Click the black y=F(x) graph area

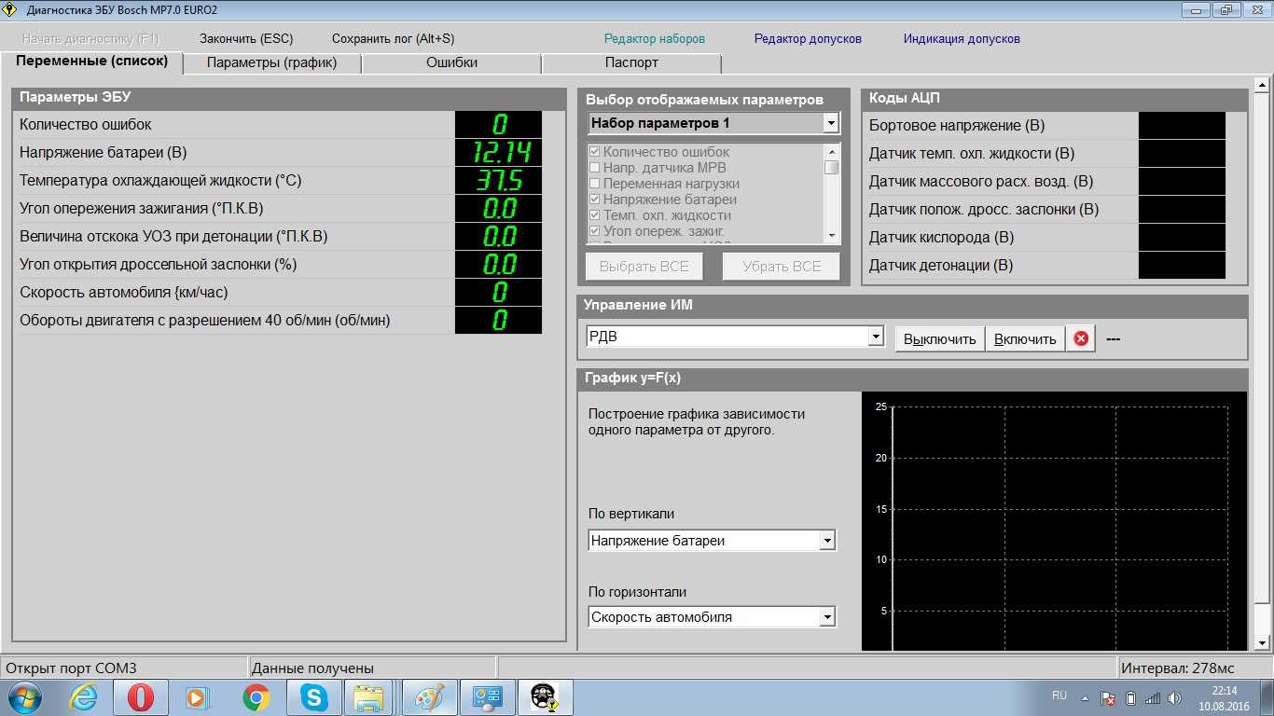tap(1054, 521)
